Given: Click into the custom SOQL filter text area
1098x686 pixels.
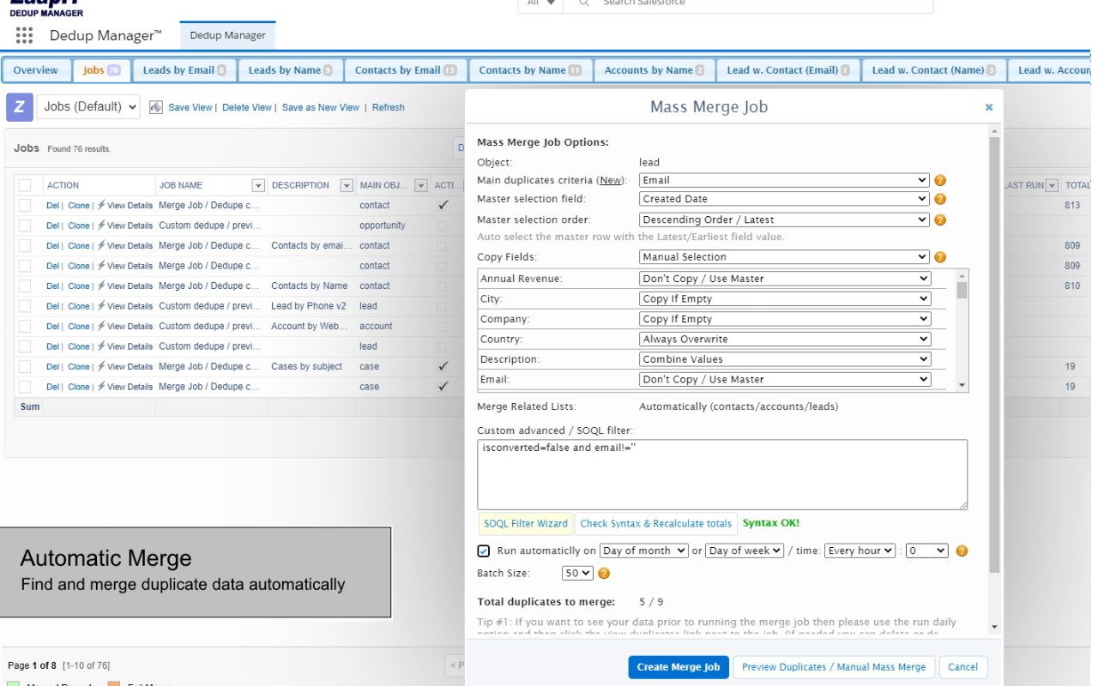Looking at the screenshot, I should (x=721, y=475).
